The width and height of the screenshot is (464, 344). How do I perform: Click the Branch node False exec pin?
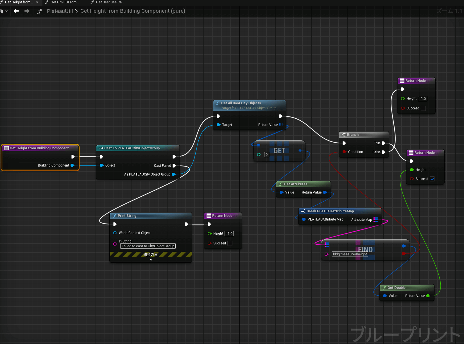point(384,152)
